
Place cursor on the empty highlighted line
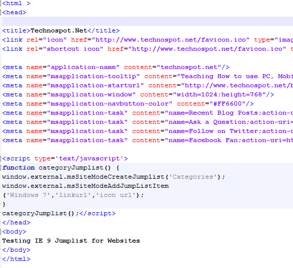147,21
